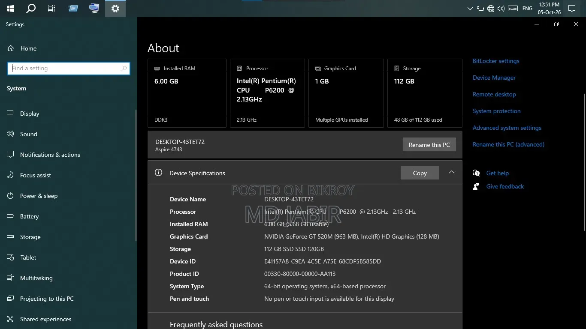The image size is (586, 329).
Task: Open the taskbar search magnifier
Action: [31, 8]
